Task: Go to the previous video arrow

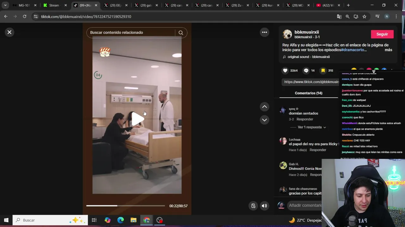Action: (x=265, y=107)
